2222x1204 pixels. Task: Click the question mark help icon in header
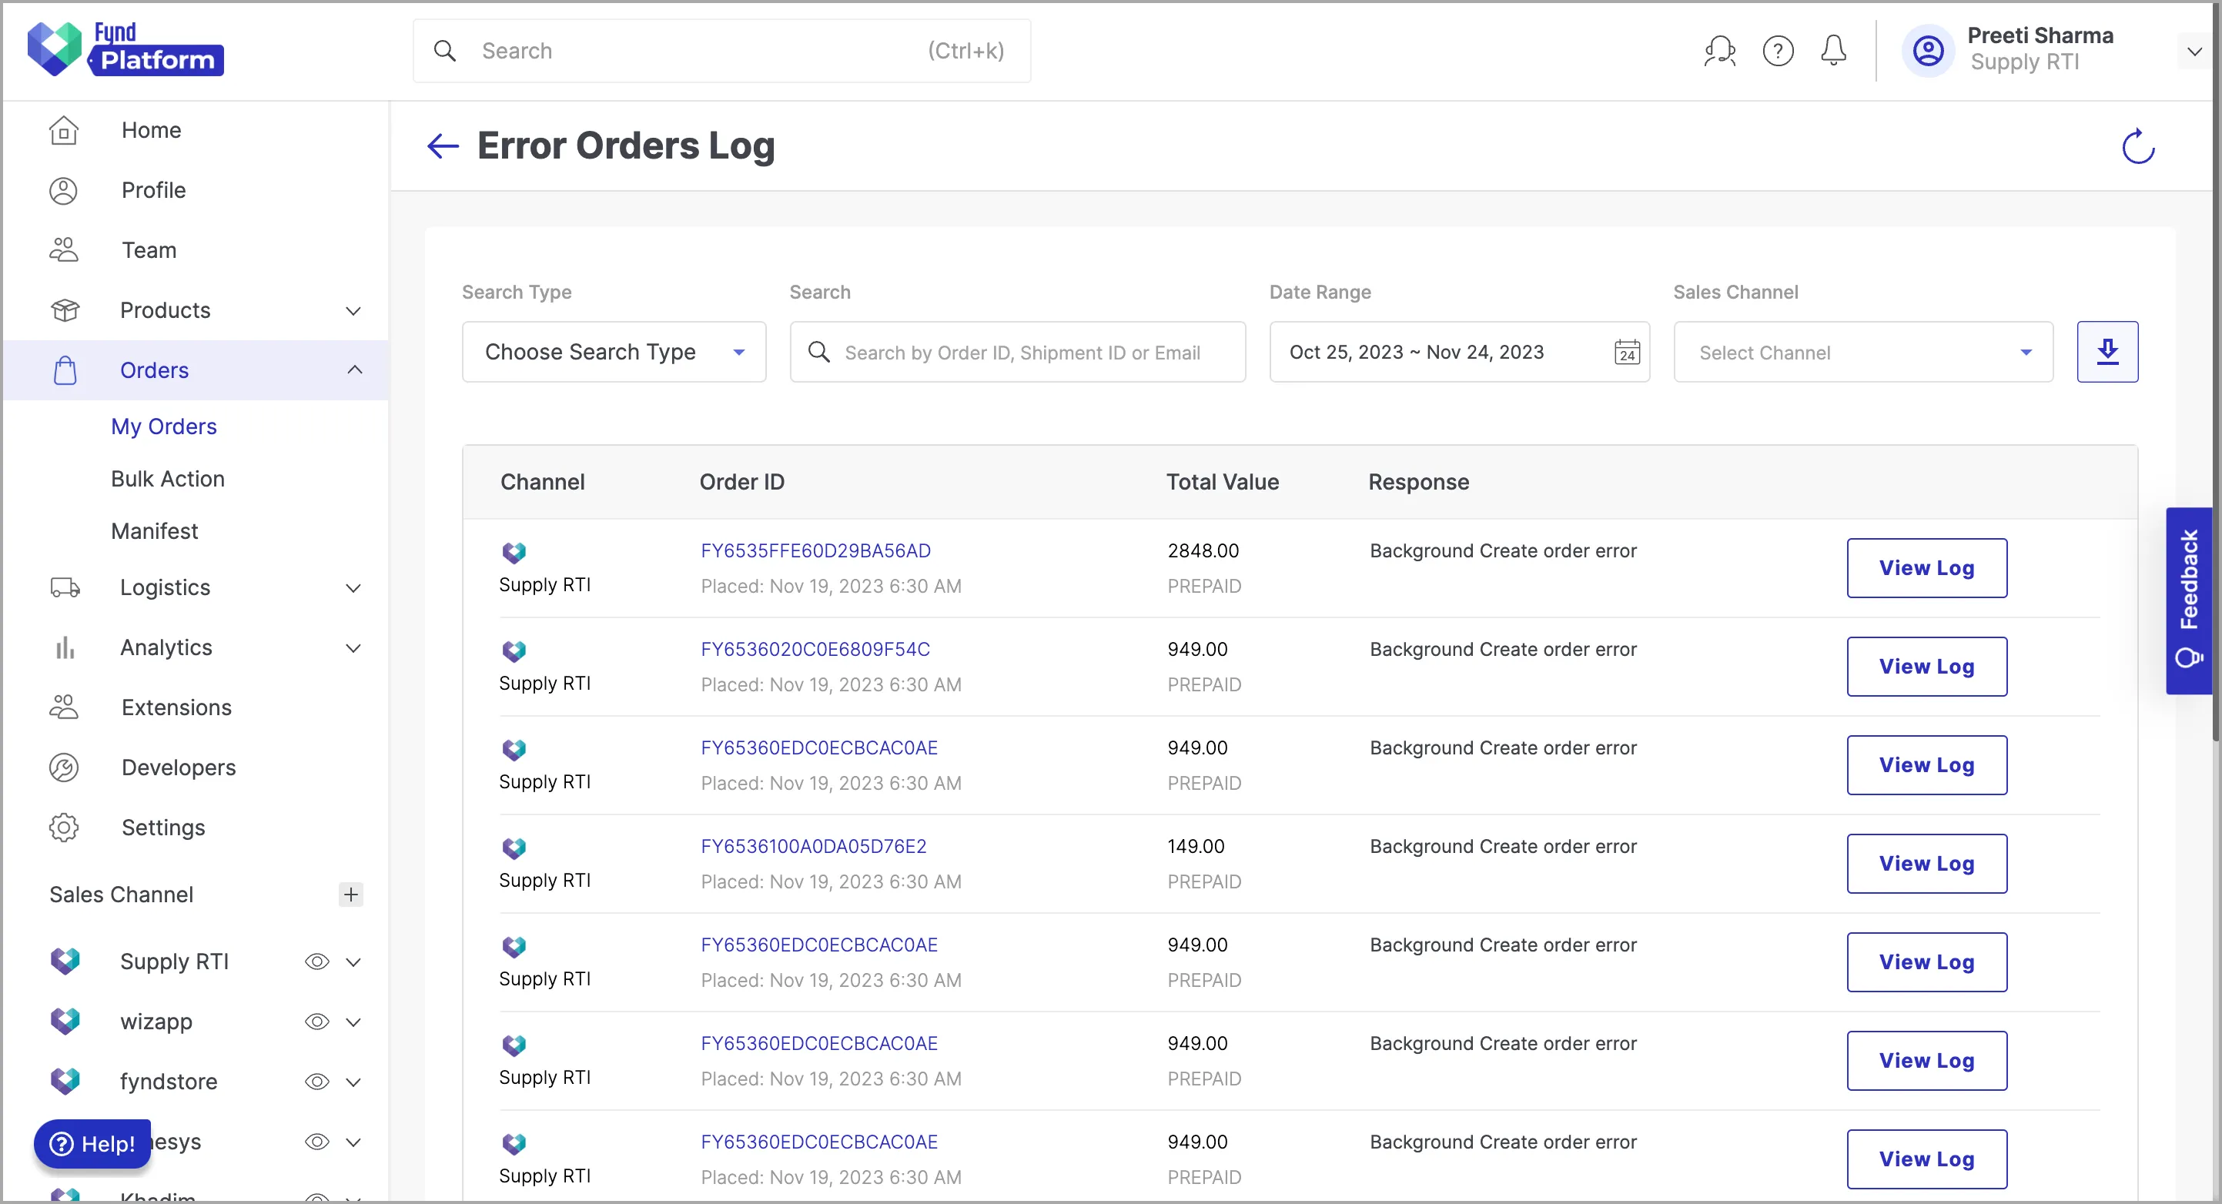click(x=1778, y=51)
